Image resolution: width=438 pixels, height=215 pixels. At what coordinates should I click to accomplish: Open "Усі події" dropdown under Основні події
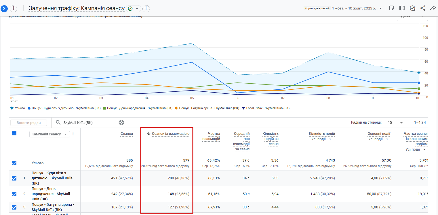[378, 139]
